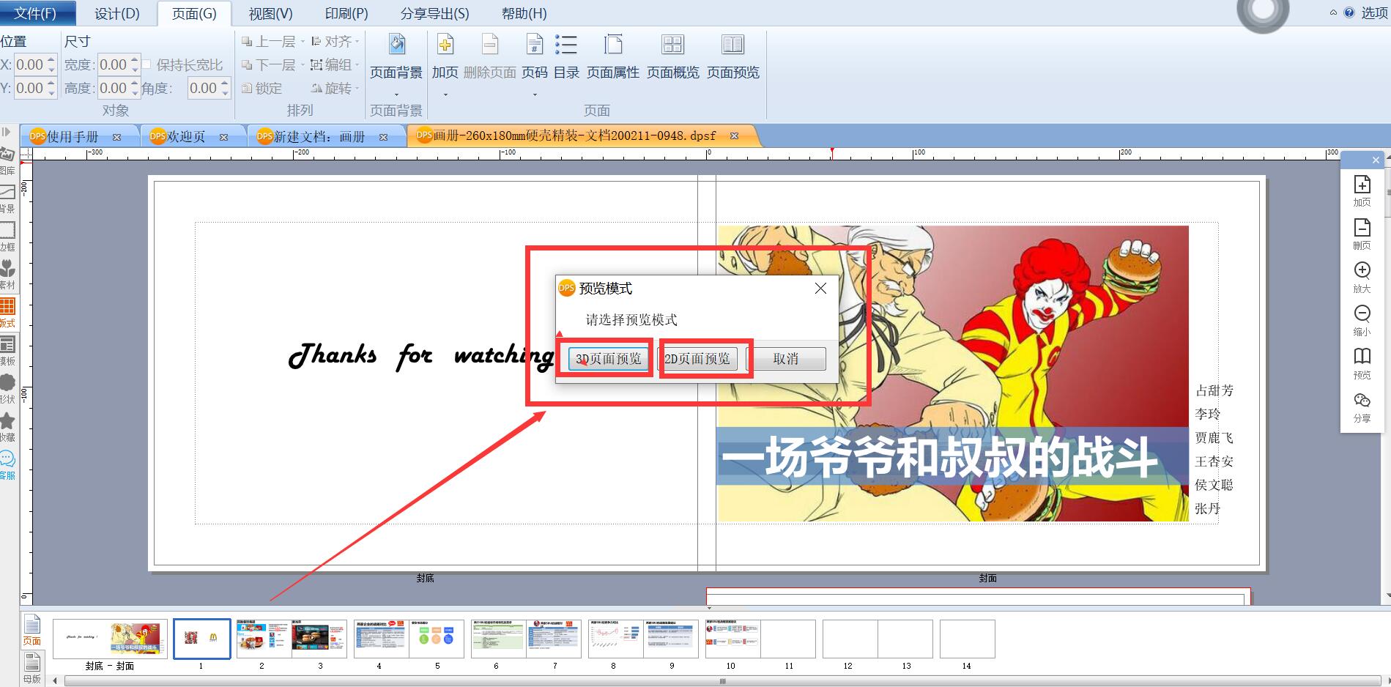
Task: Click into the 宽度 width field
Action: pyautogui.click(x=114, y=64)
